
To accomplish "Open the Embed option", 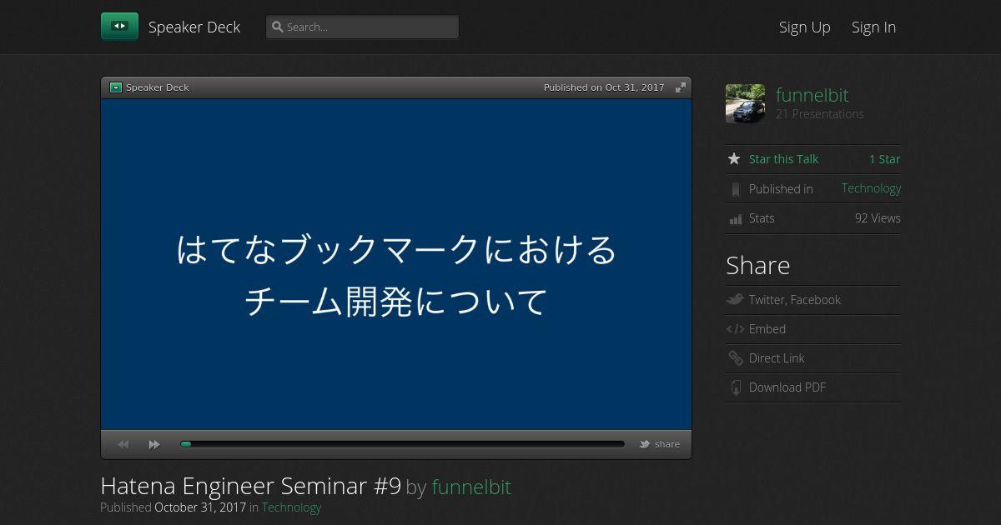I will pos(767,329).
